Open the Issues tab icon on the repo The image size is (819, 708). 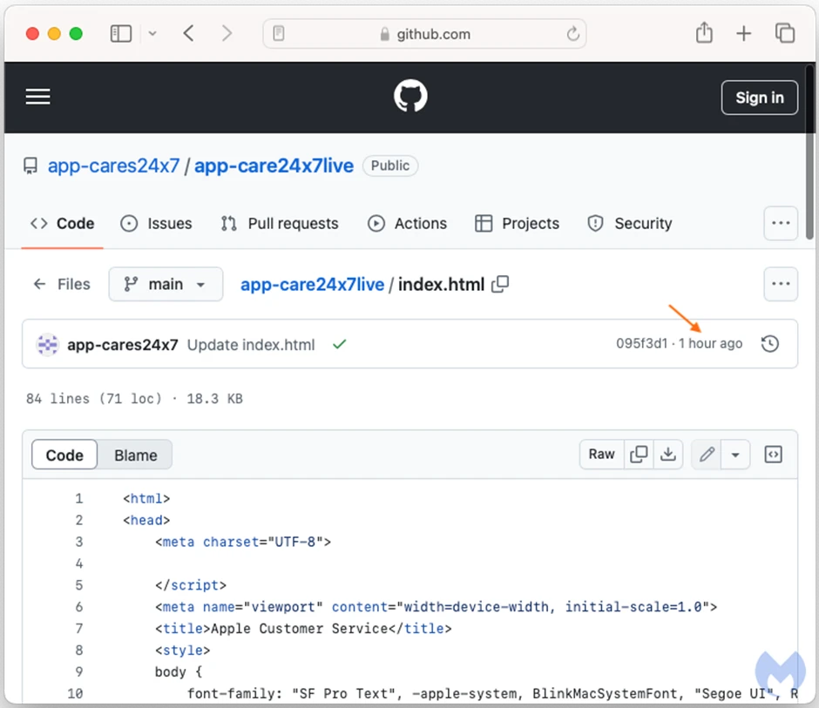tap(129, 224)
